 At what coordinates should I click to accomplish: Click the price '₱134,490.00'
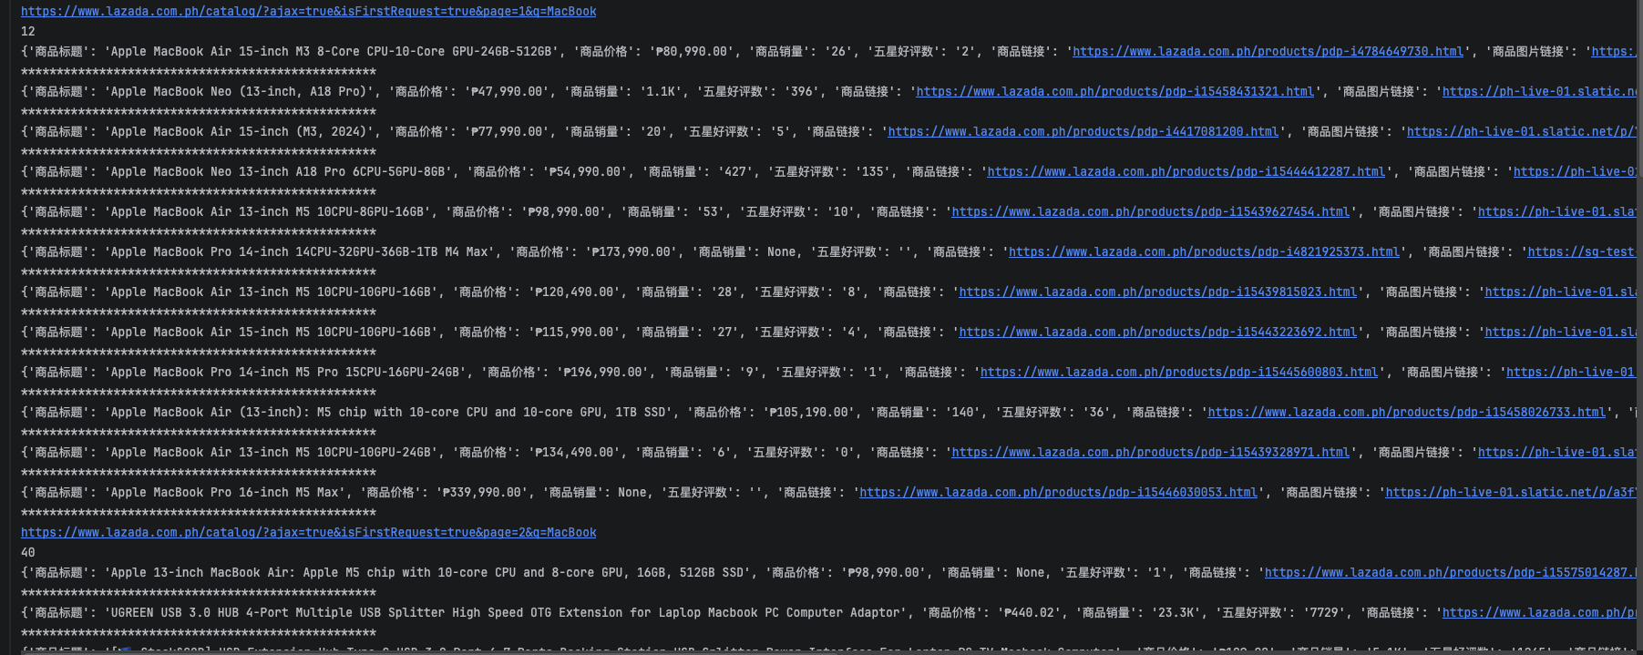(575, 453)
